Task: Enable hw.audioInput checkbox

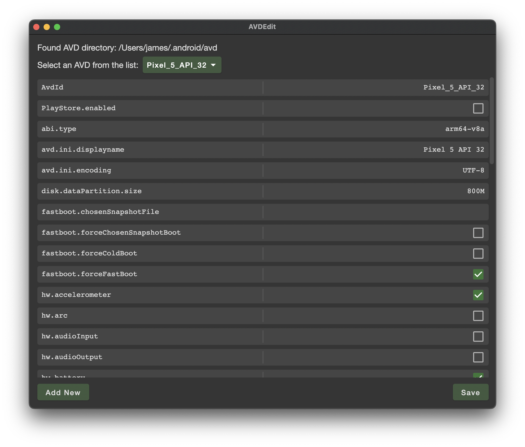Action: tap(478, 337)
